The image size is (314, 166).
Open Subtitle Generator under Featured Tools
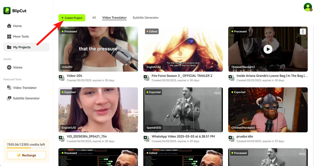point(26,98)
